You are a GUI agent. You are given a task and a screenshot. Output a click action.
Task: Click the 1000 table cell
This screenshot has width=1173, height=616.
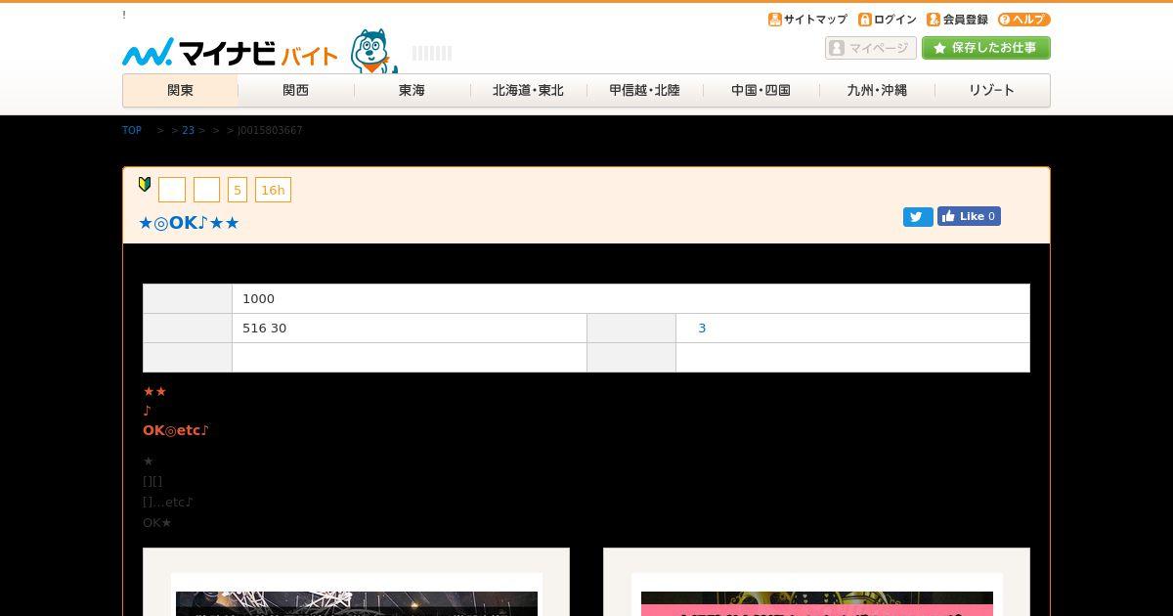coord(630,299)
